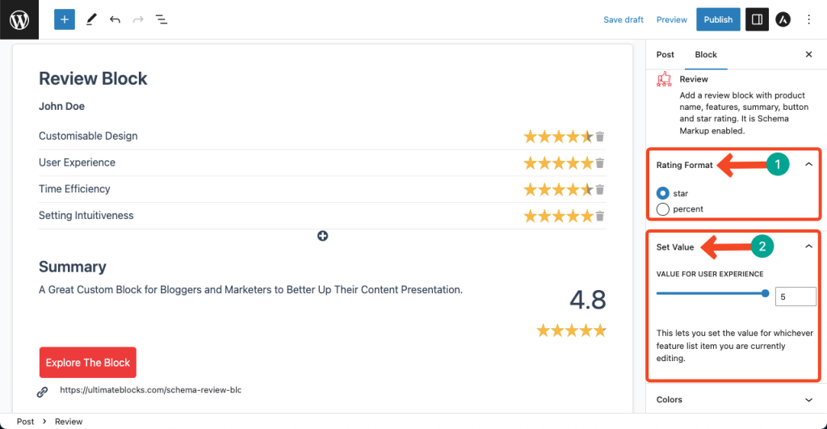
Task: Click the User Experience value slider
Action: [x=711, y=293]
